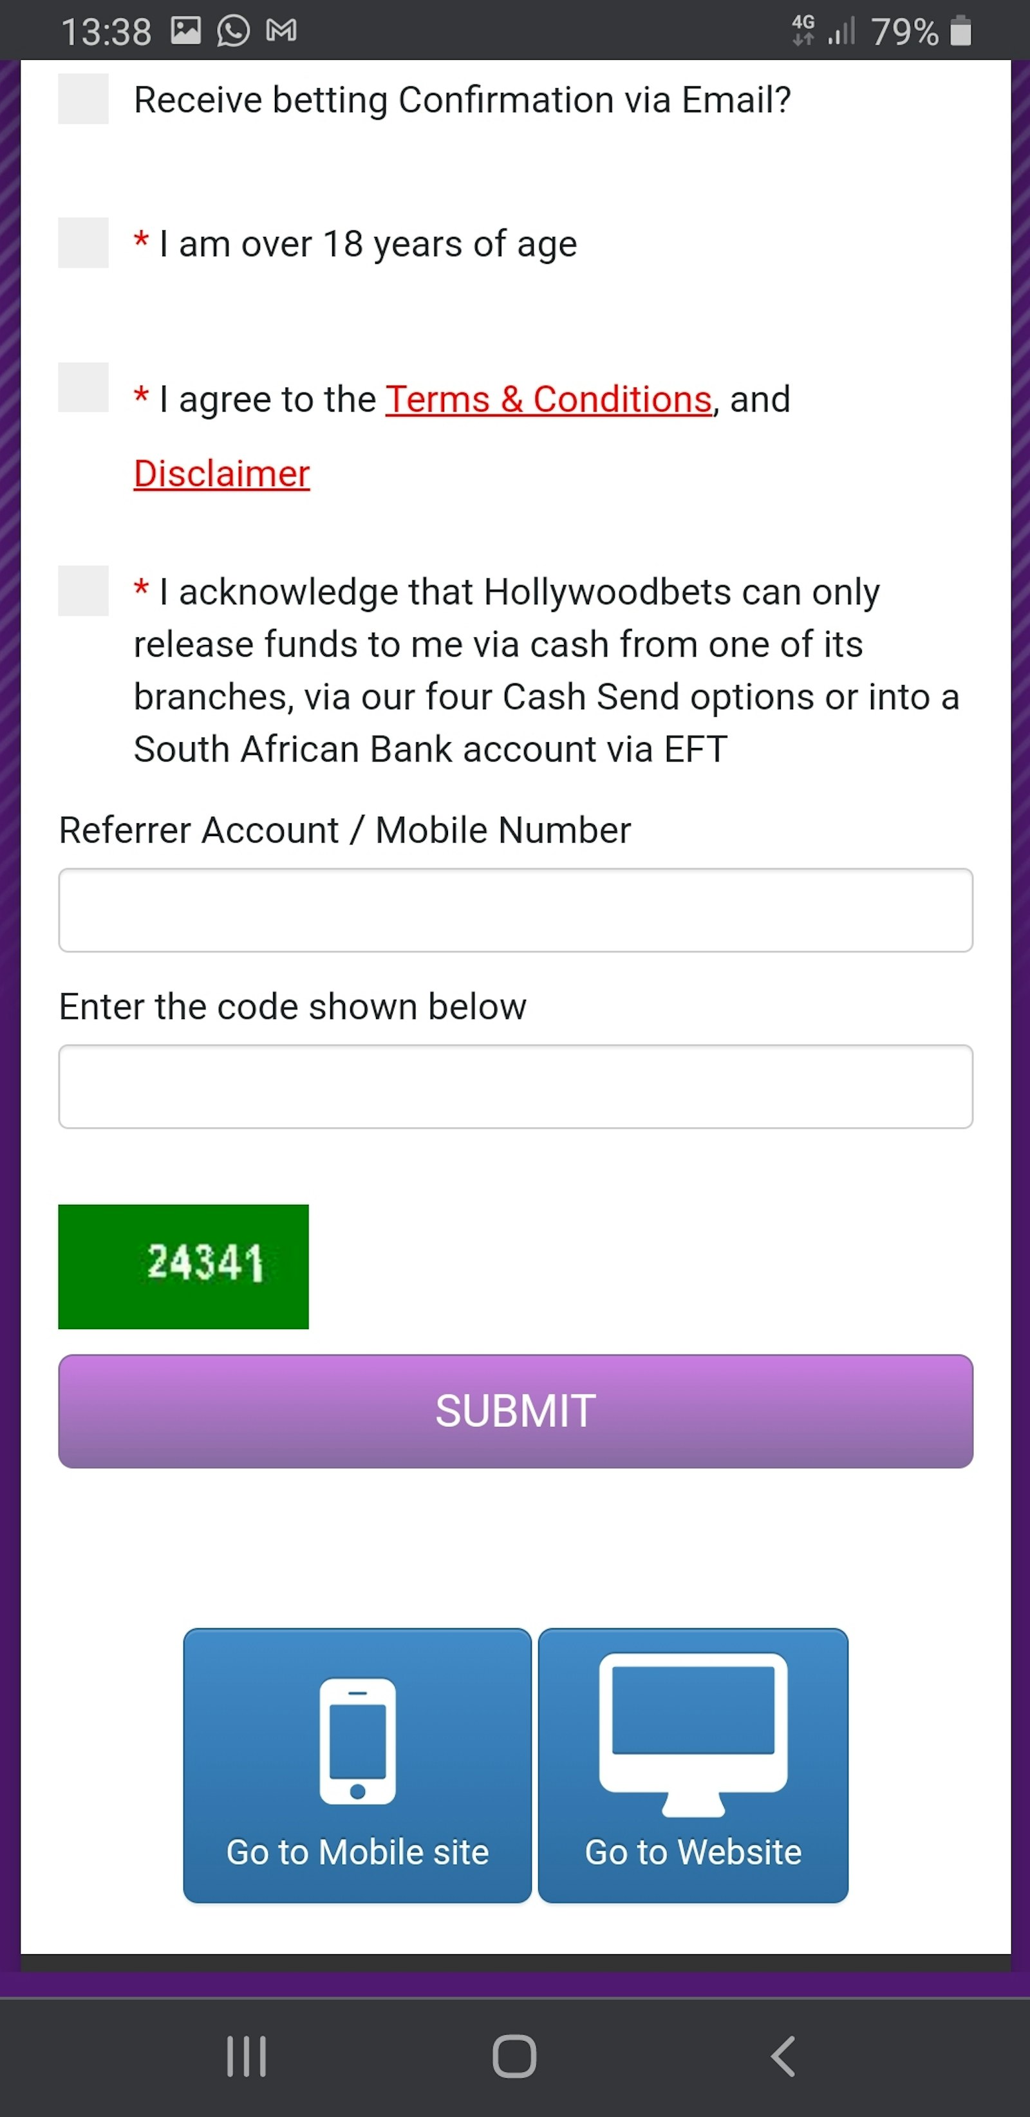Image resolution: width=1030 pixels, height=2117 pixels.
Task: Tap the code entry input field
Action: point(516,1086)
